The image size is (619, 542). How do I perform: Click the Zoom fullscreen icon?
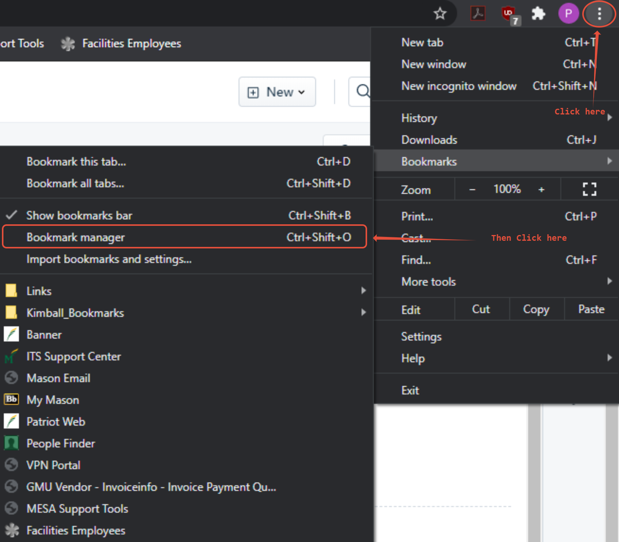(590, 189)
